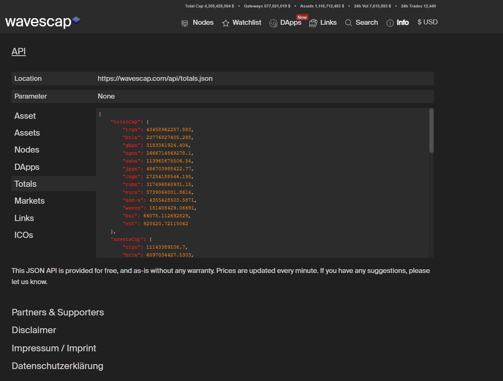The height and width of the screenshot is (381, 503).
Task: Expand the Disclaimer section
Action: coord(34,330)
